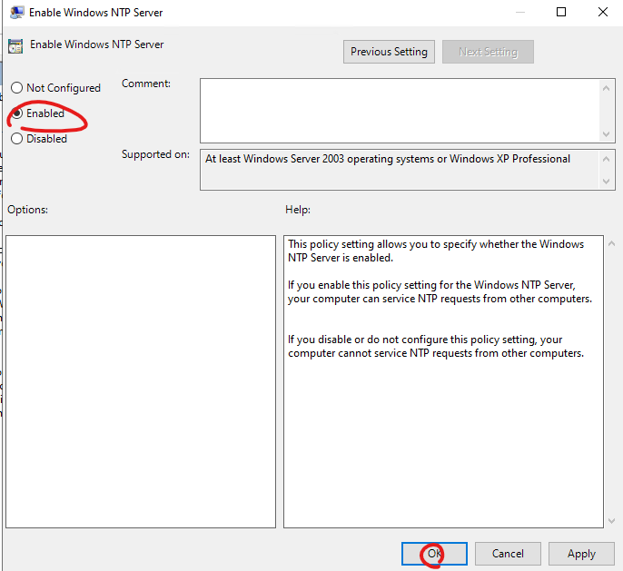Click the 'Enable Windows NTP Server' heading text
Image resolution: width=623 pixels, height=571 pixels.
[x=97, y=44]
